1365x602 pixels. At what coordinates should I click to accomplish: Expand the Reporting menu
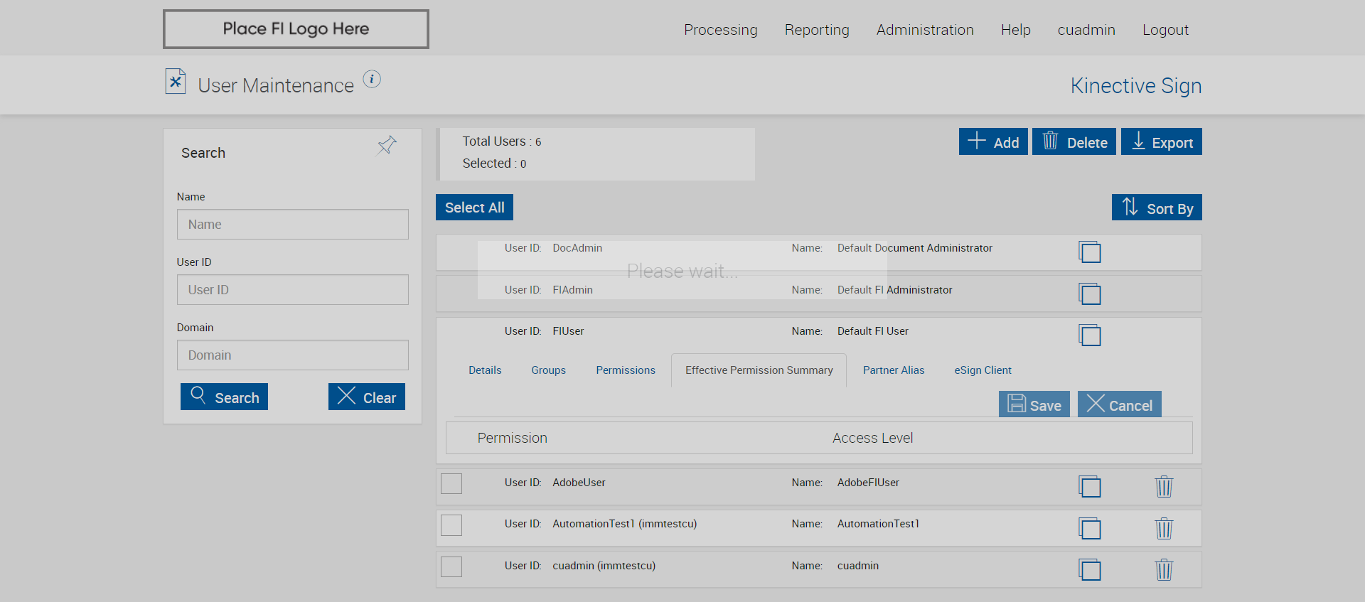point(816,30)
